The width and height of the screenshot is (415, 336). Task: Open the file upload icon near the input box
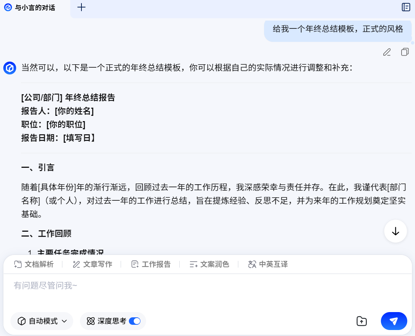[x=361, y=321]
